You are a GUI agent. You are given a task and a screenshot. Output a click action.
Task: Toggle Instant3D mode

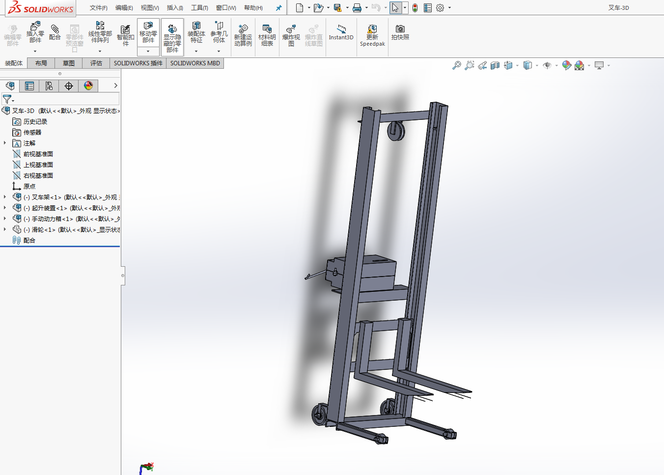[x=341, y=32]
